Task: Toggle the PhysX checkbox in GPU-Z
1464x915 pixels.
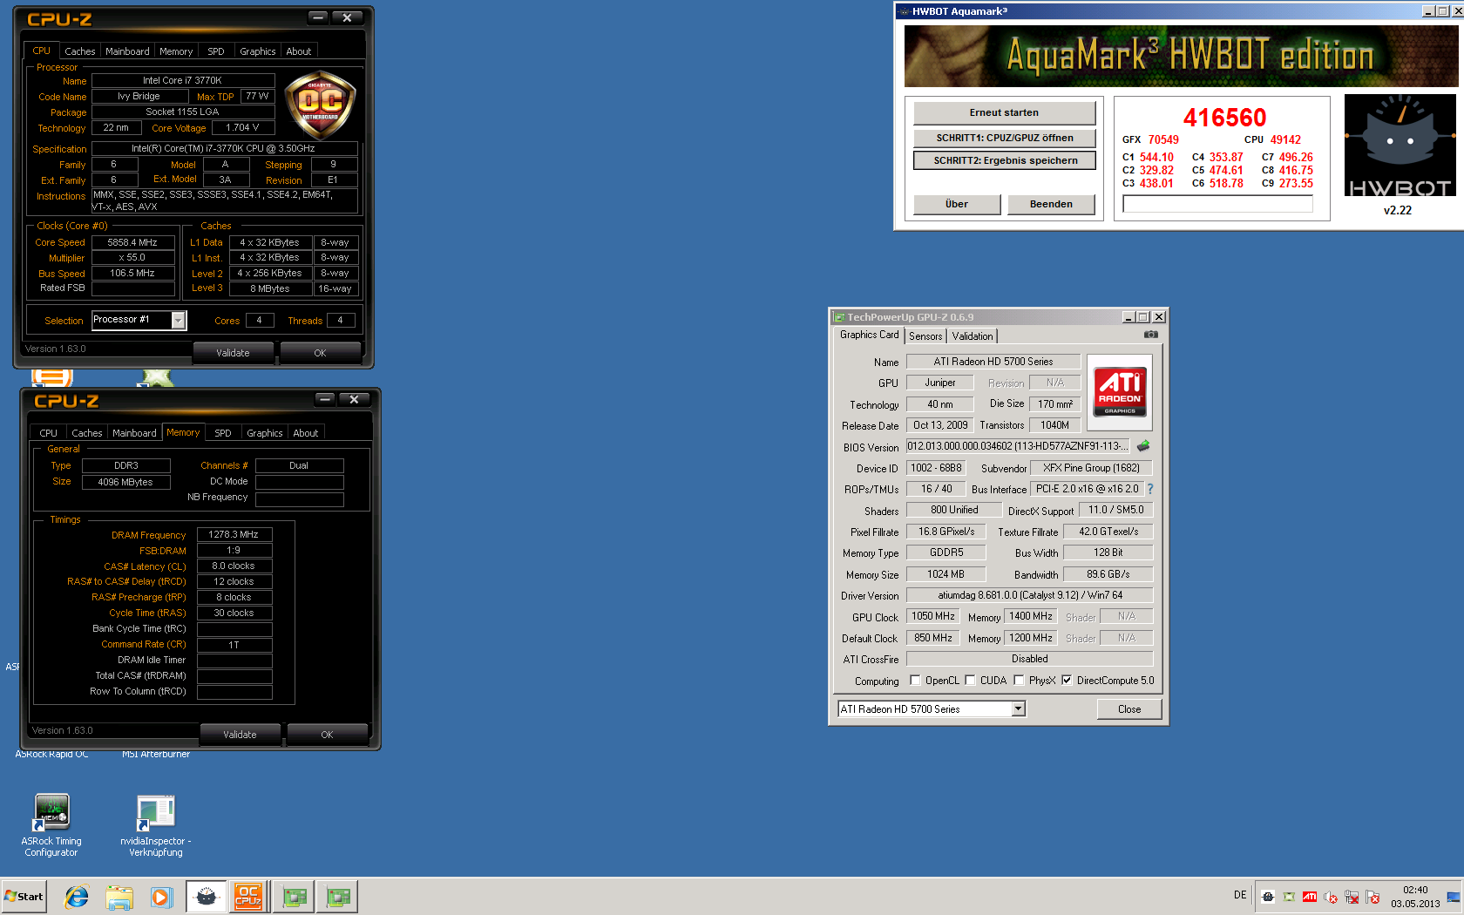Action: pos(1019,681)
